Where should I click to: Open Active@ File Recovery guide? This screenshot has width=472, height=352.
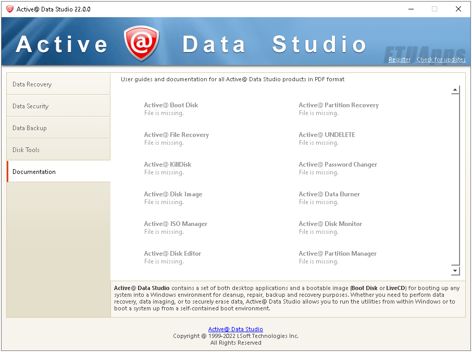pos(177,135)
